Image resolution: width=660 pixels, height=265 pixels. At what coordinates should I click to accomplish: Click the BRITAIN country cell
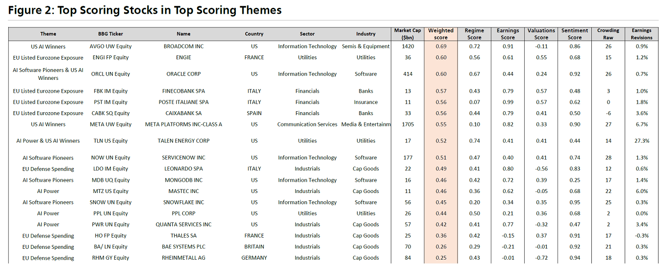coord(254,247)
